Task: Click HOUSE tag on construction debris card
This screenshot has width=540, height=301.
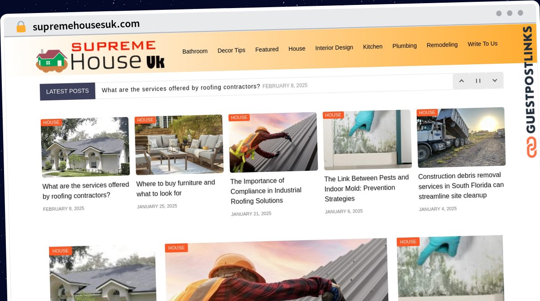Action: pos(427,113)
